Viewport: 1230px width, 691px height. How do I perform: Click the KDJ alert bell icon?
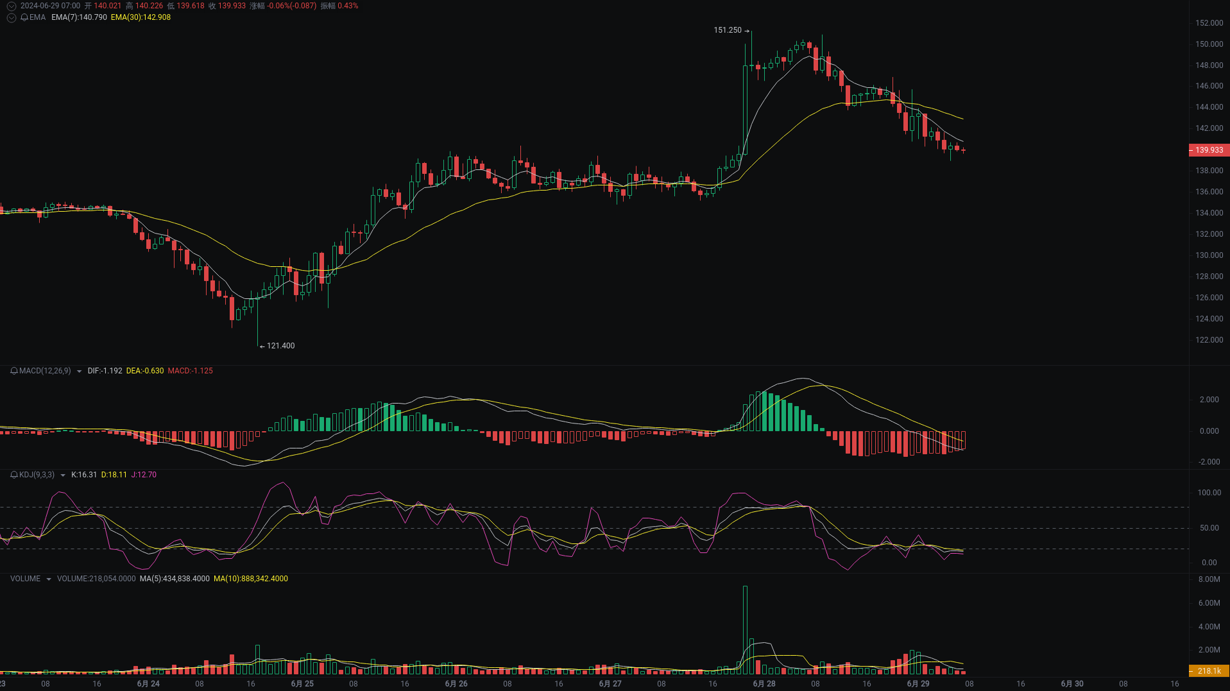[14, 475]
